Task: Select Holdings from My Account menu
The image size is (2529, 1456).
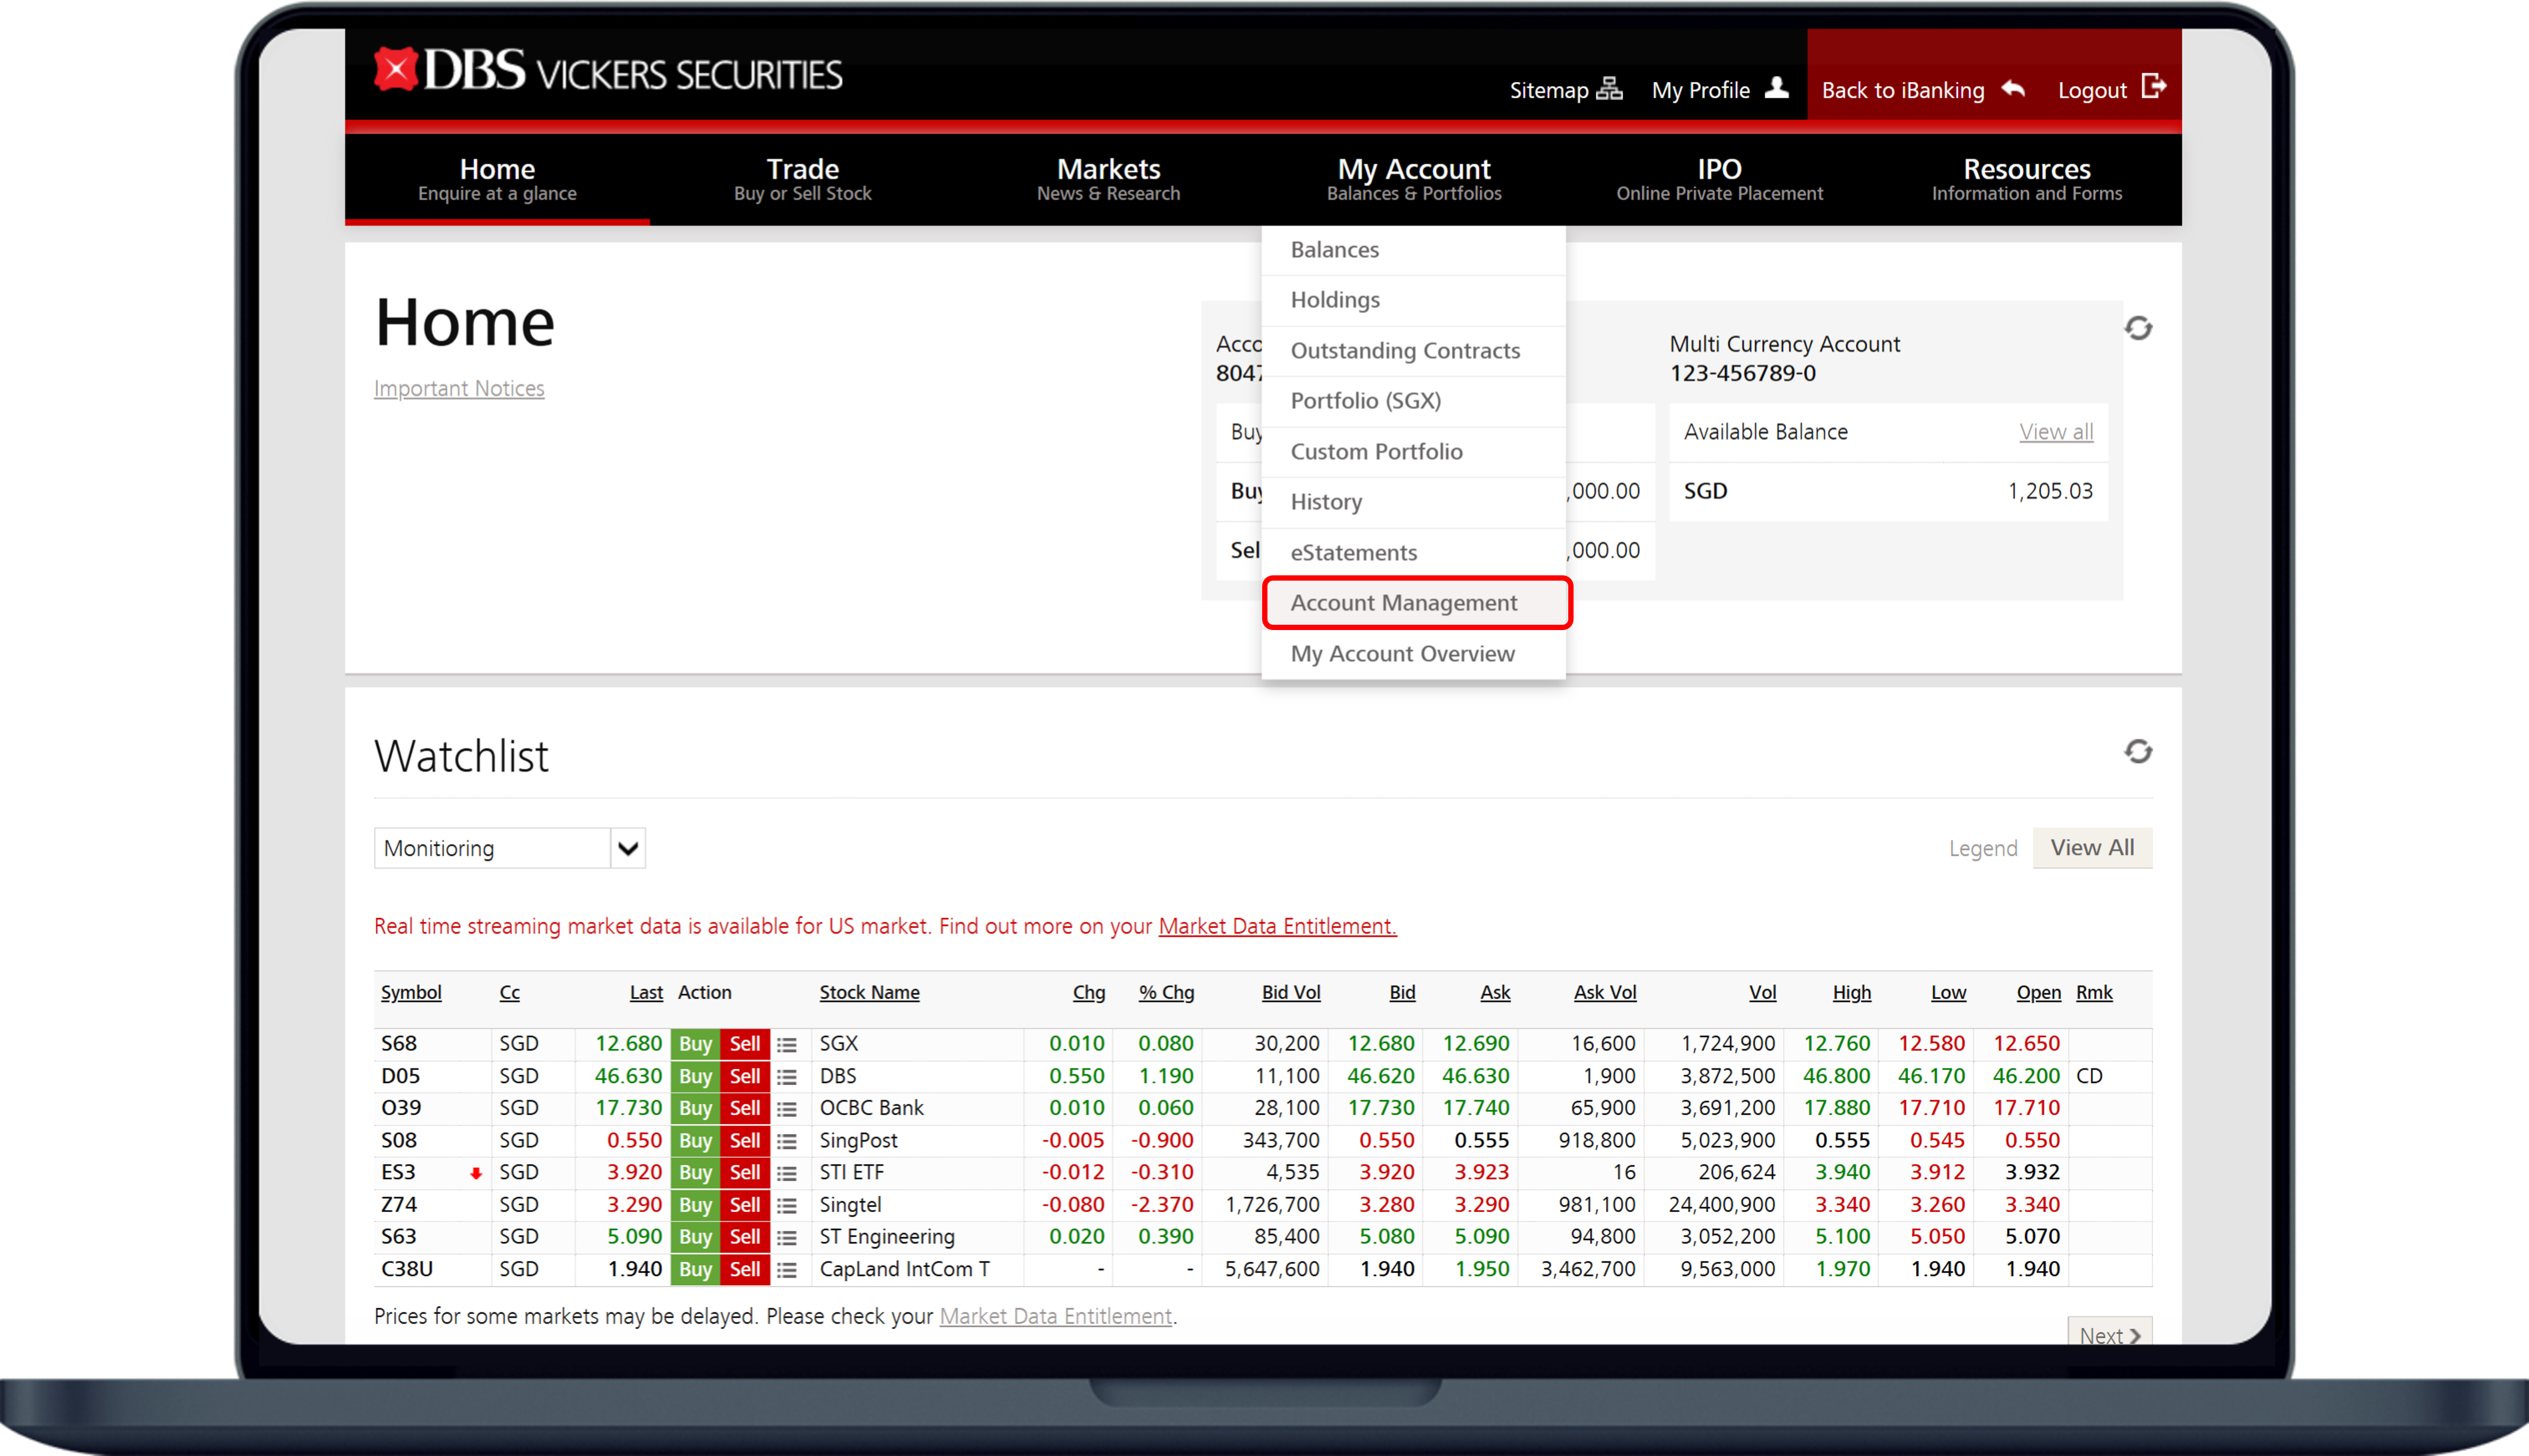Action: pos(1413,300)
